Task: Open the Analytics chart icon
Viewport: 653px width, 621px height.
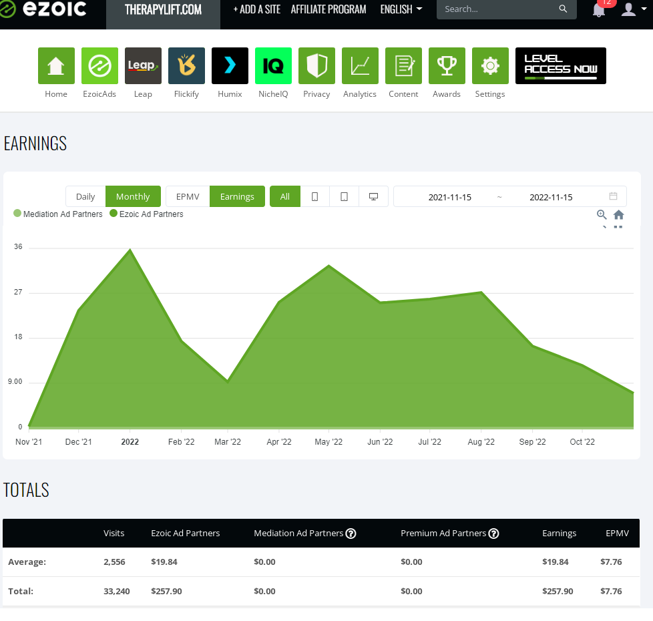Action: tap(360, 66)
